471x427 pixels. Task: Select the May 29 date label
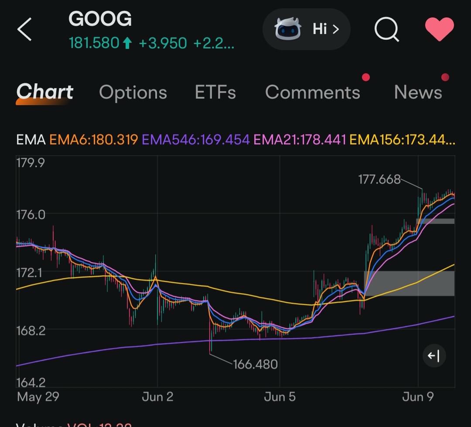coord(38,397)
